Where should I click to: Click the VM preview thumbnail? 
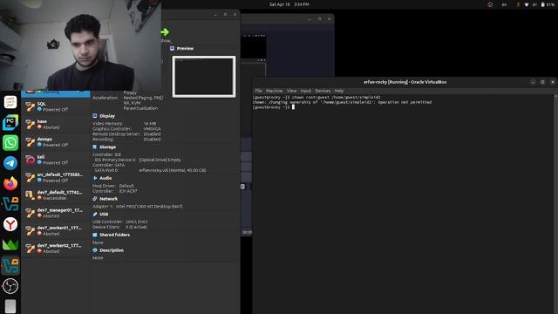[x=204, y=77]
